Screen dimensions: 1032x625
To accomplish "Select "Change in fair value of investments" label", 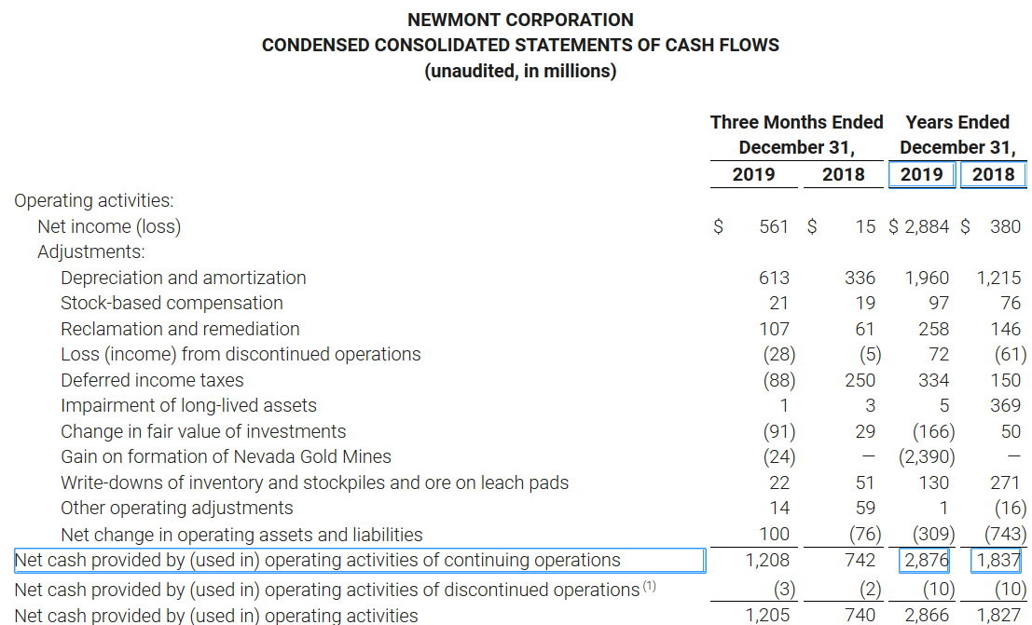I will point(203,431).
